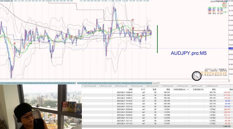Toggle sort arrow on the S/L column header
This screenshot has height=129, width=233.
(188, 89)
